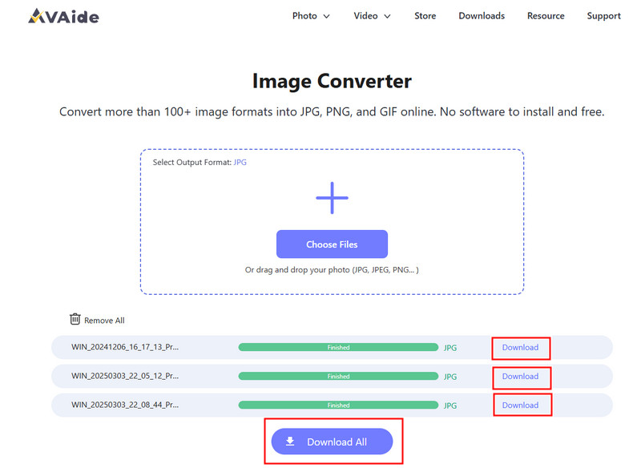Image resolution: width=641 pixels, height=472 pixels.
Task: Click the trash can Remove All icon
Action: 75,319
